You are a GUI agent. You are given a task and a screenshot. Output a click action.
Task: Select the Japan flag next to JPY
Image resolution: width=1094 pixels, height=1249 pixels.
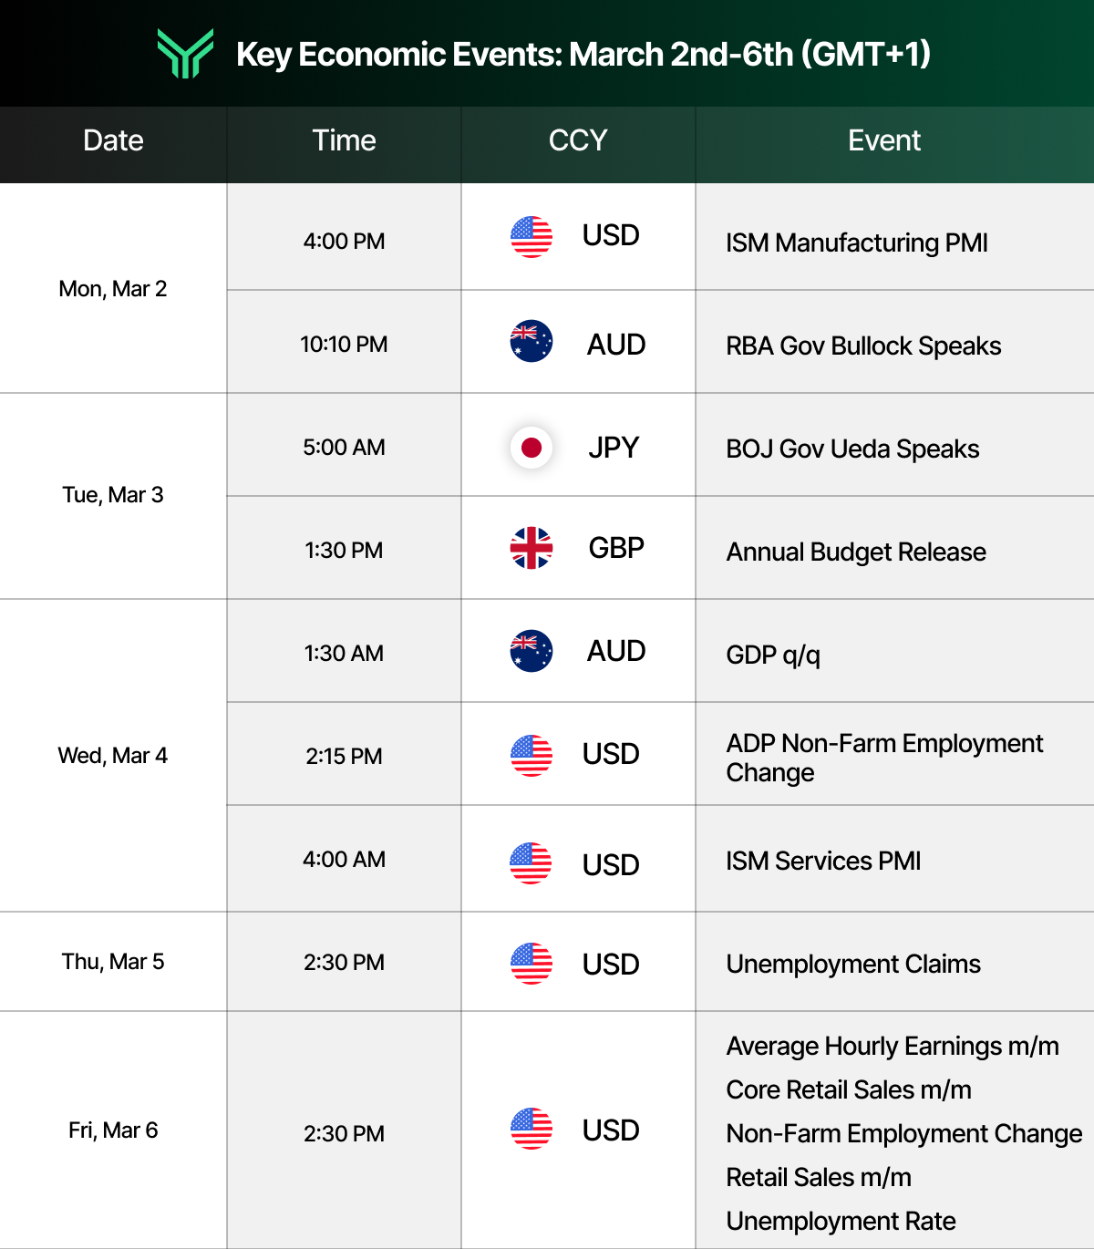pyautogui.click(x=532, y=448)
